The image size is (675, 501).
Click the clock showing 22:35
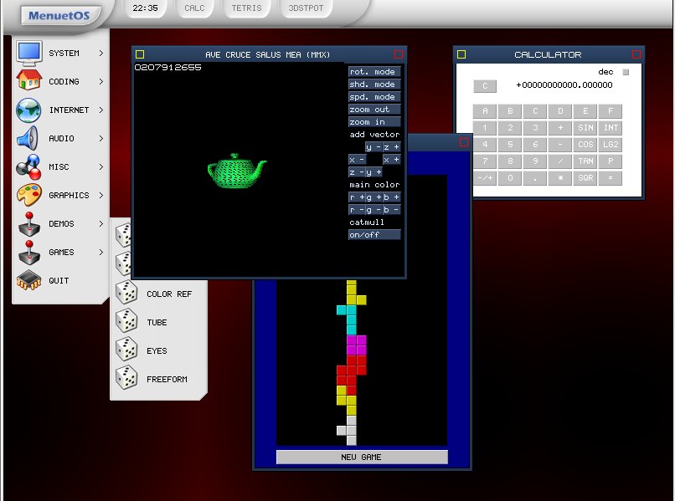click(146, 8)
